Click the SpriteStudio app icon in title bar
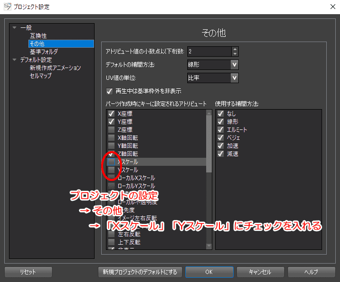 tap(8, 7)
